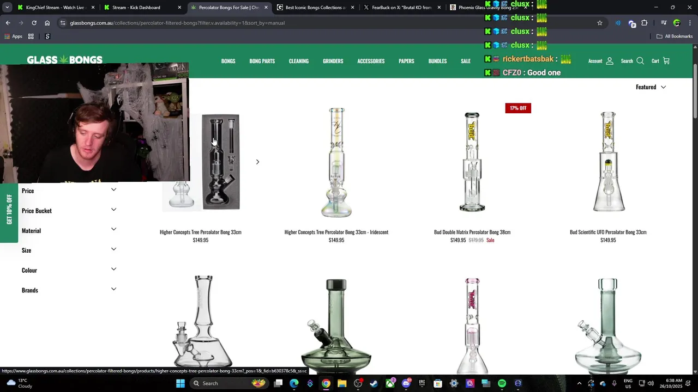698x392 pixels.
Task: Open Higher Concepts Tree Percolator Bong 33cm link
Action: coord(200,232)
